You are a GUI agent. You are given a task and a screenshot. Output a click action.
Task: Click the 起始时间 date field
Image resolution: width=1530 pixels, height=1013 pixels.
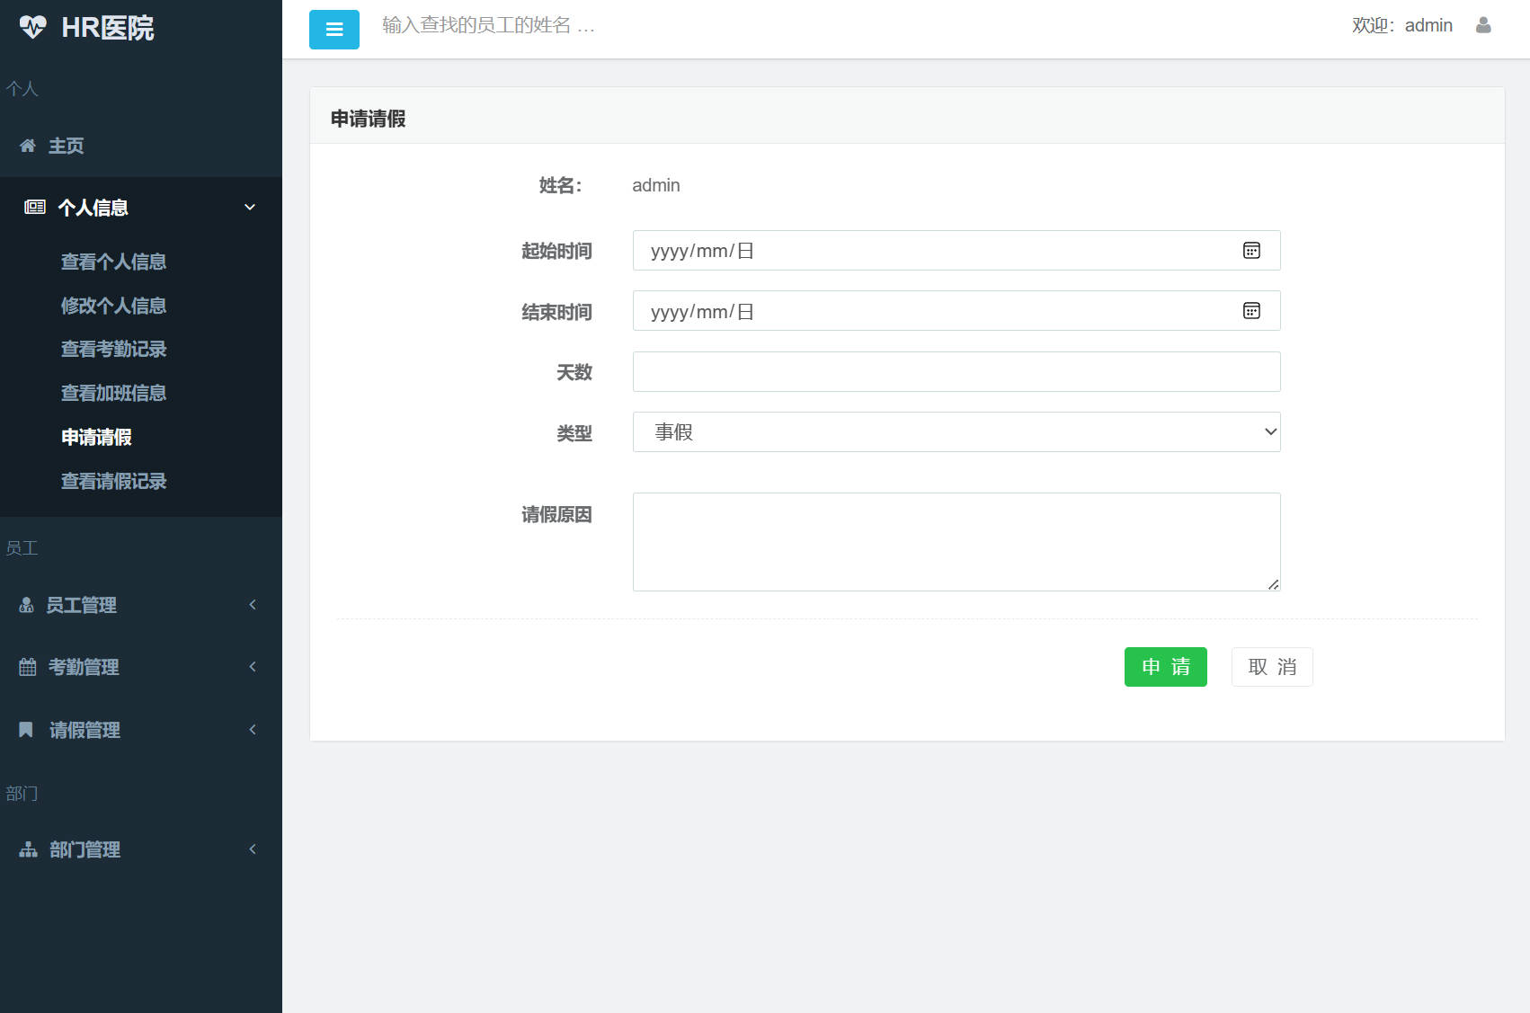pyautogui.click(x=956, y=251)
